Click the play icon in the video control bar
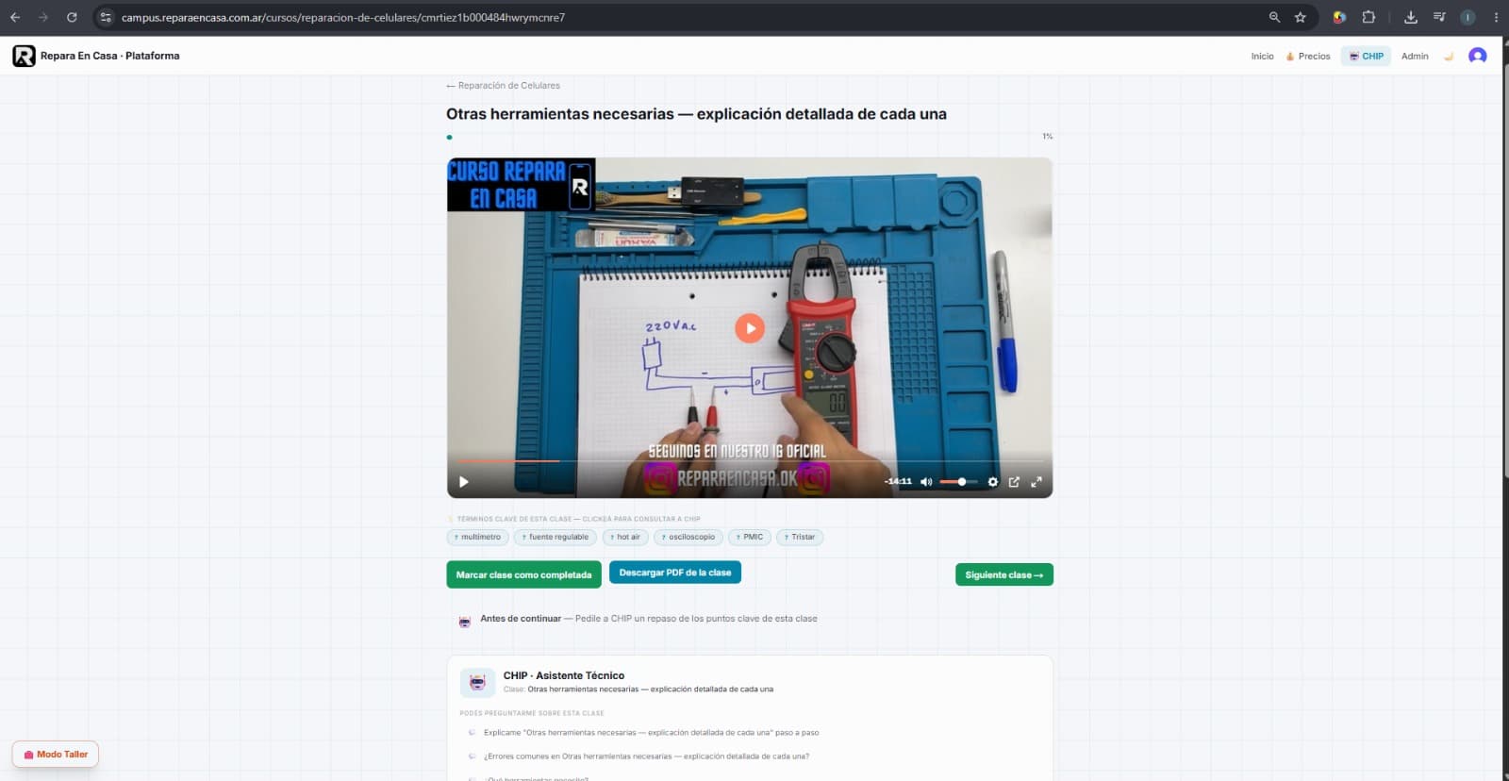This screenshot has width=1509, height=781. tap(463, 482)
